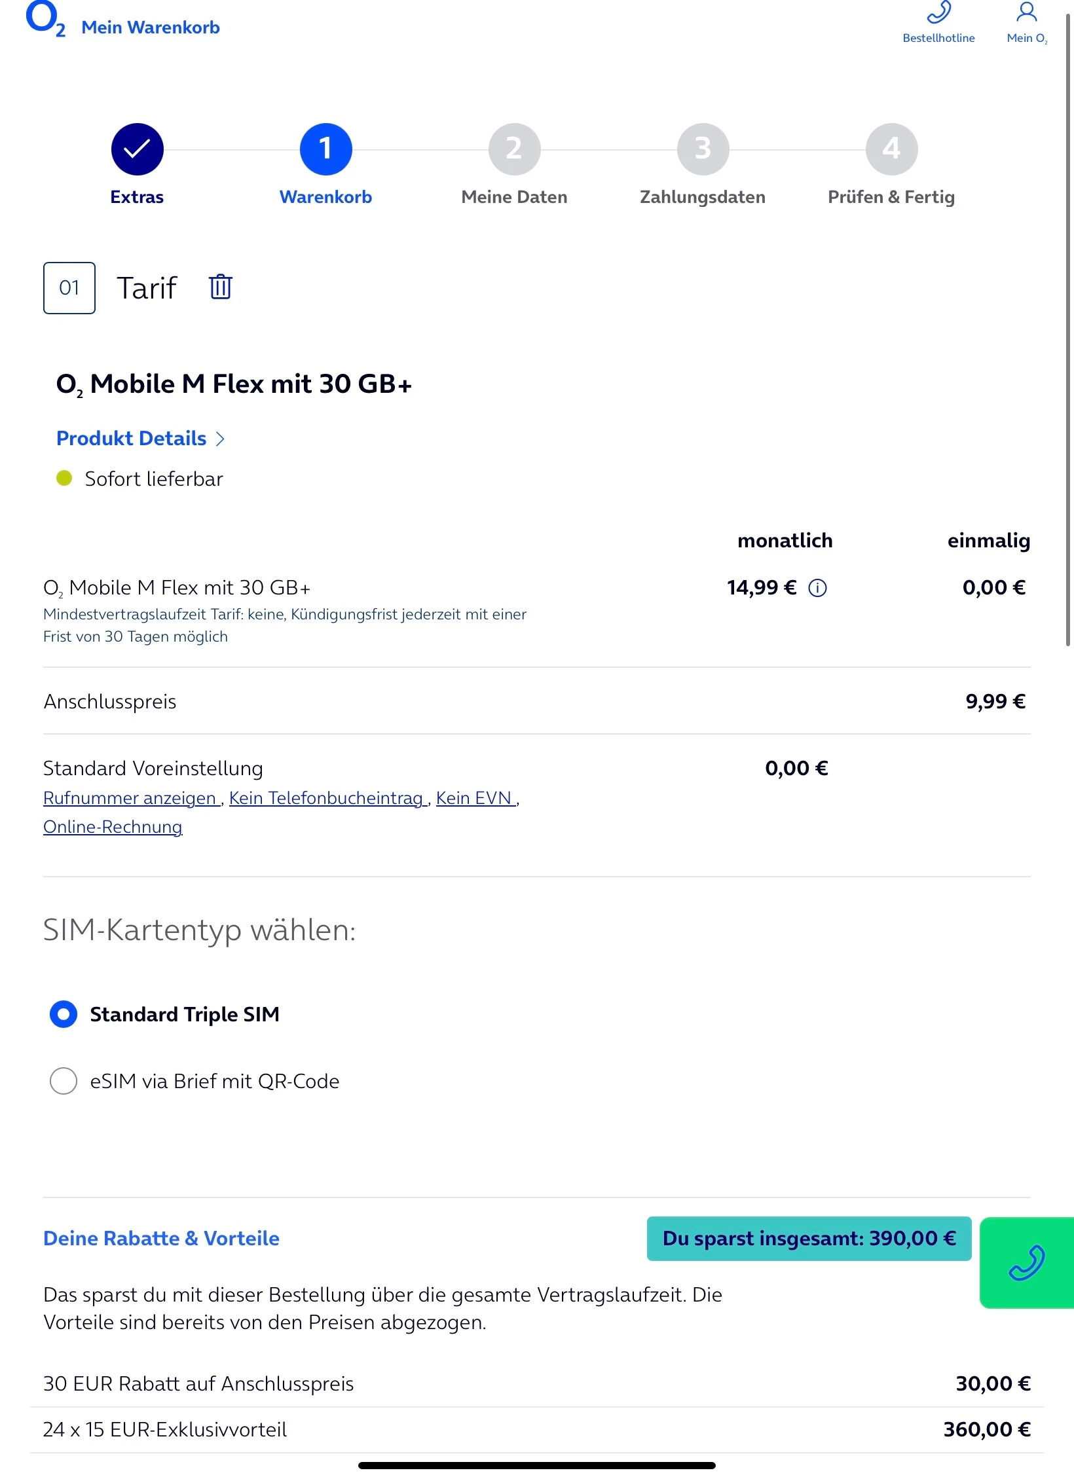Go to Prüfen & Fertig step
Image resolution: width=1074 pixels, height=1479 pixels.
[x=891, y=149]
